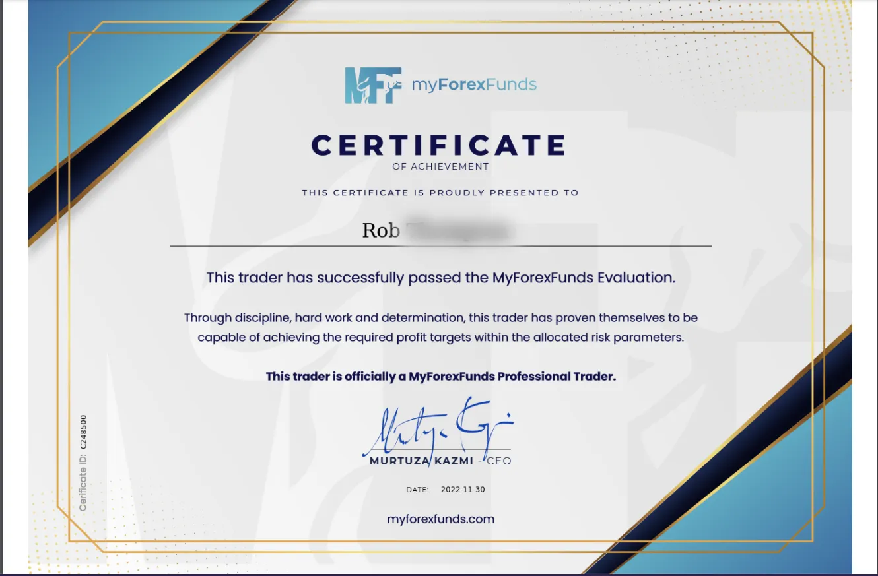Image resolution: width=878 pixels, height=576 pixels.
Task: Select 'THIS CERTIFICATE IS PROUDLY PRESENTED TO' line
Action: [x=440, y=193]
